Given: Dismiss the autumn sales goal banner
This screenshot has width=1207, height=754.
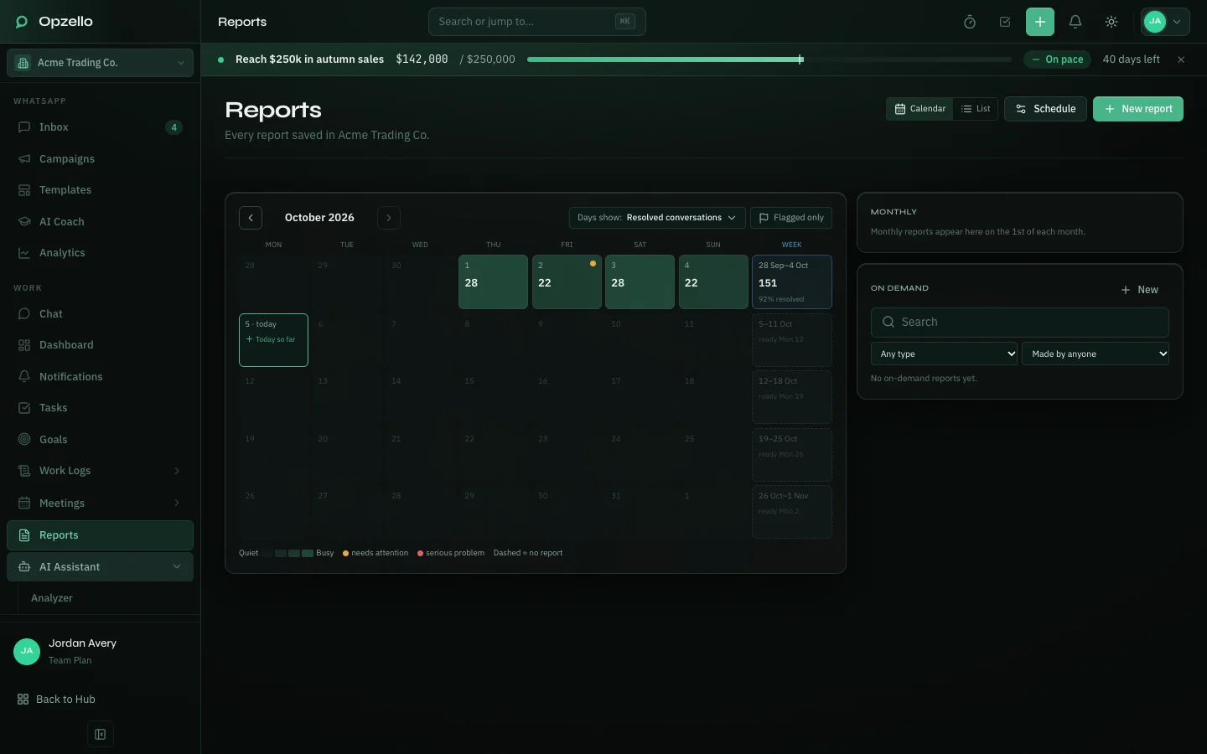Looking at the screenshot, I should click(1181, 59).
